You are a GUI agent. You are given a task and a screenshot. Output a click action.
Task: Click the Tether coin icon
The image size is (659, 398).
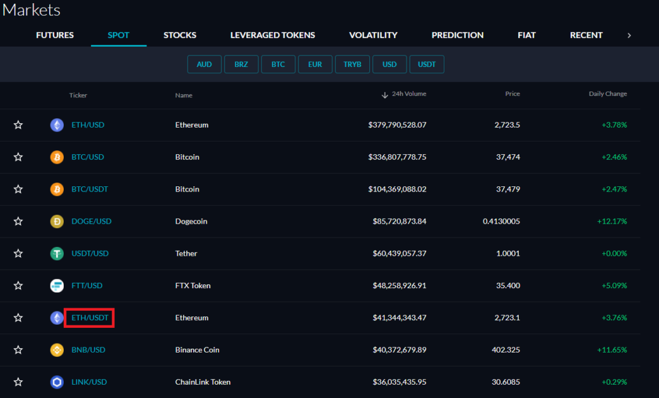(x=57, y=253)
